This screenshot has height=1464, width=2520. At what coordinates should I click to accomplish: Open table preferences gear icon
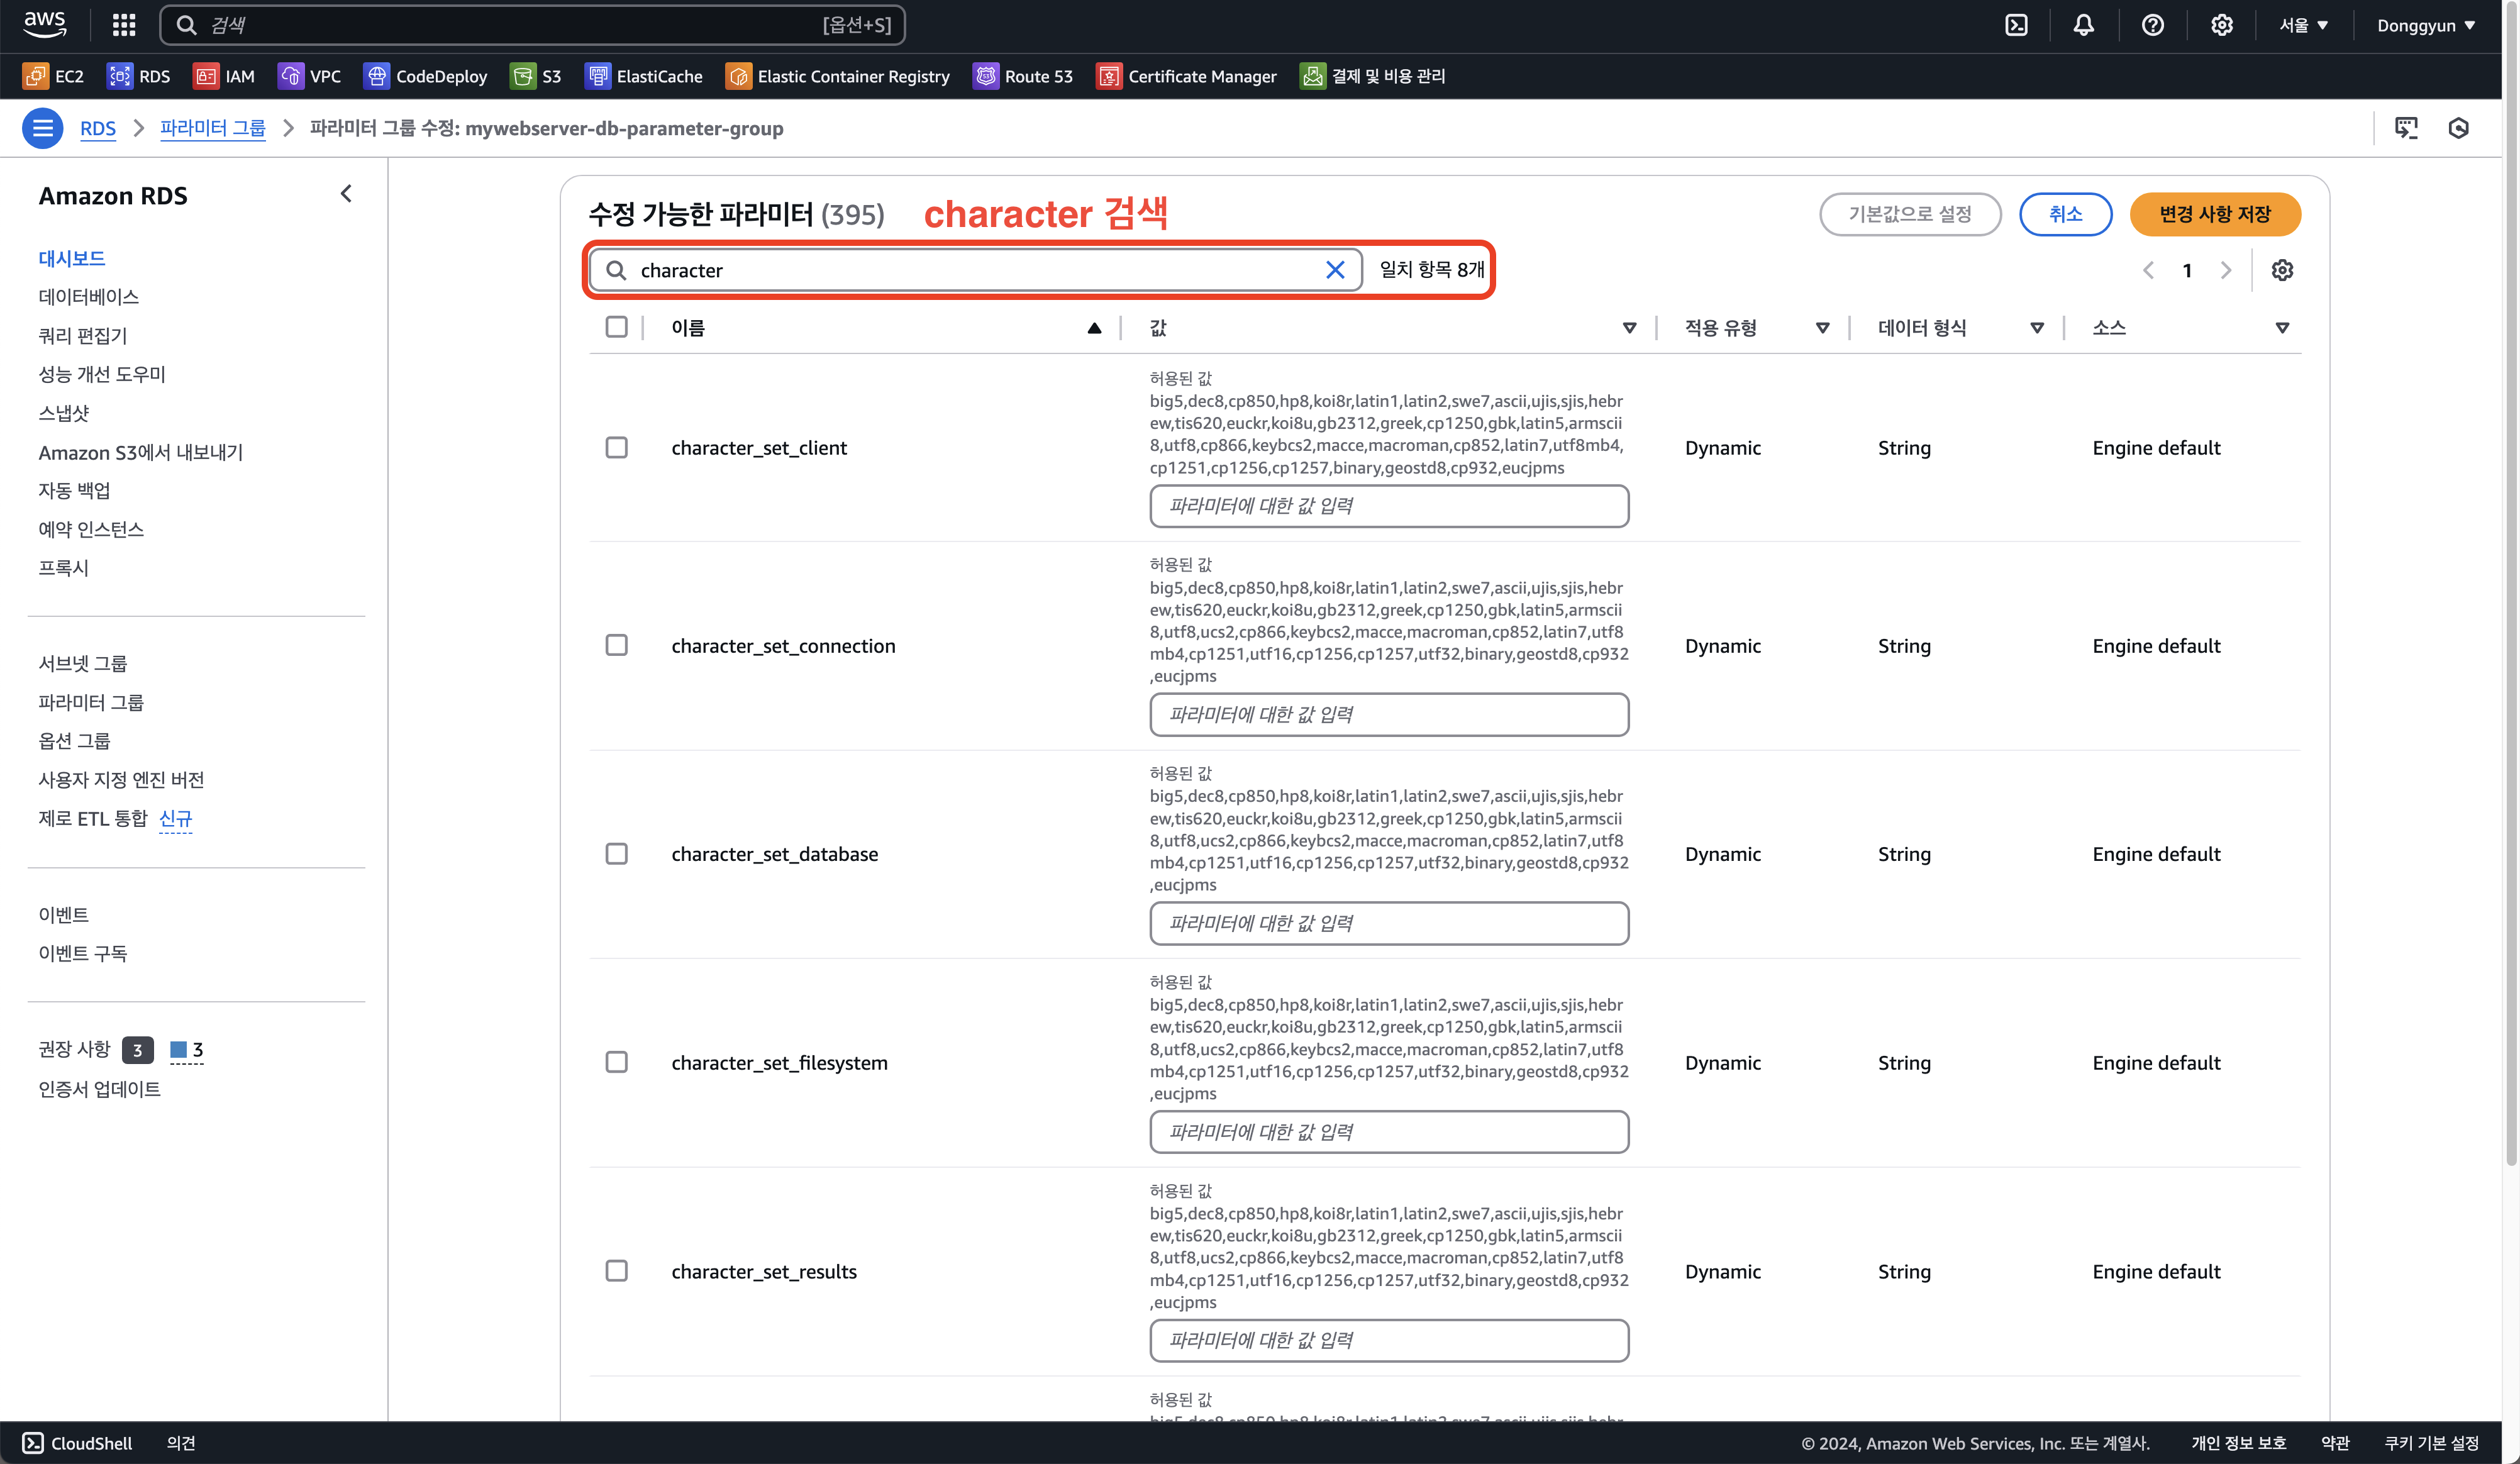2282,270
